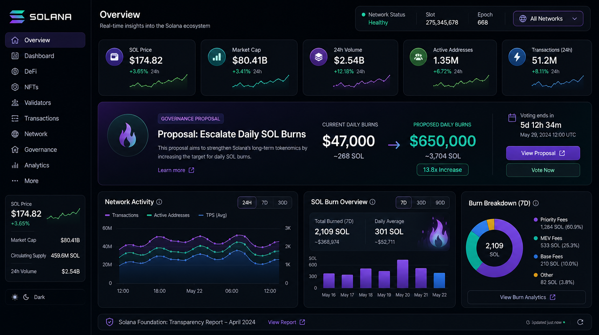
Task: Click the Burn Breakdown info icon
Action: coord(536,203)
